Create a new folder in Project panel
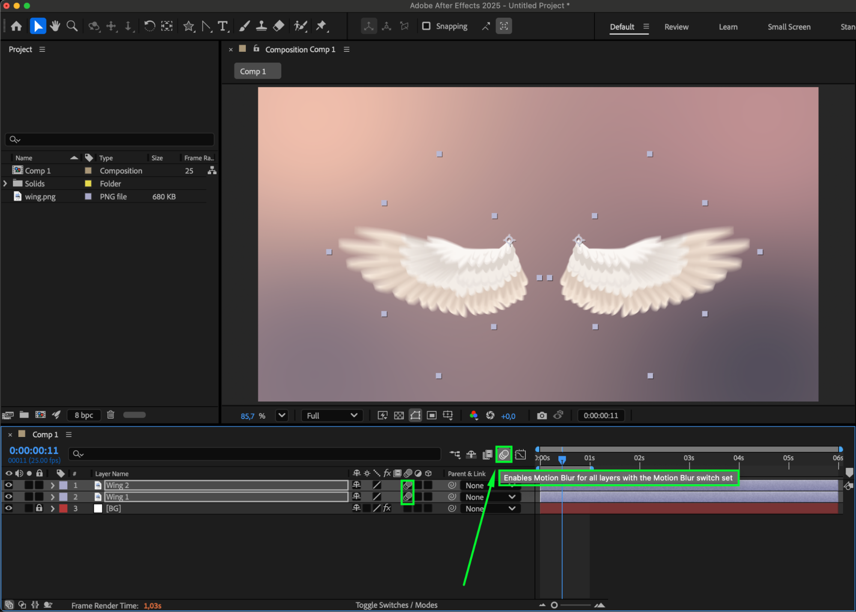856x612 pixels. [x=24, y=415]
